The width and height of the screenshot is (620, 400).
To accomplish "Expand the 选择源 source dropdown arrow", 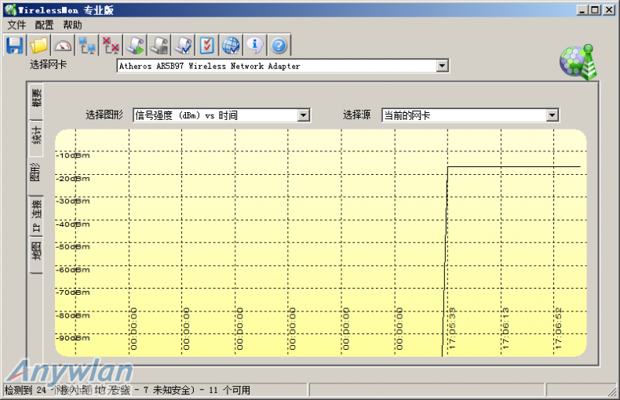I will [x=552, y=115].
